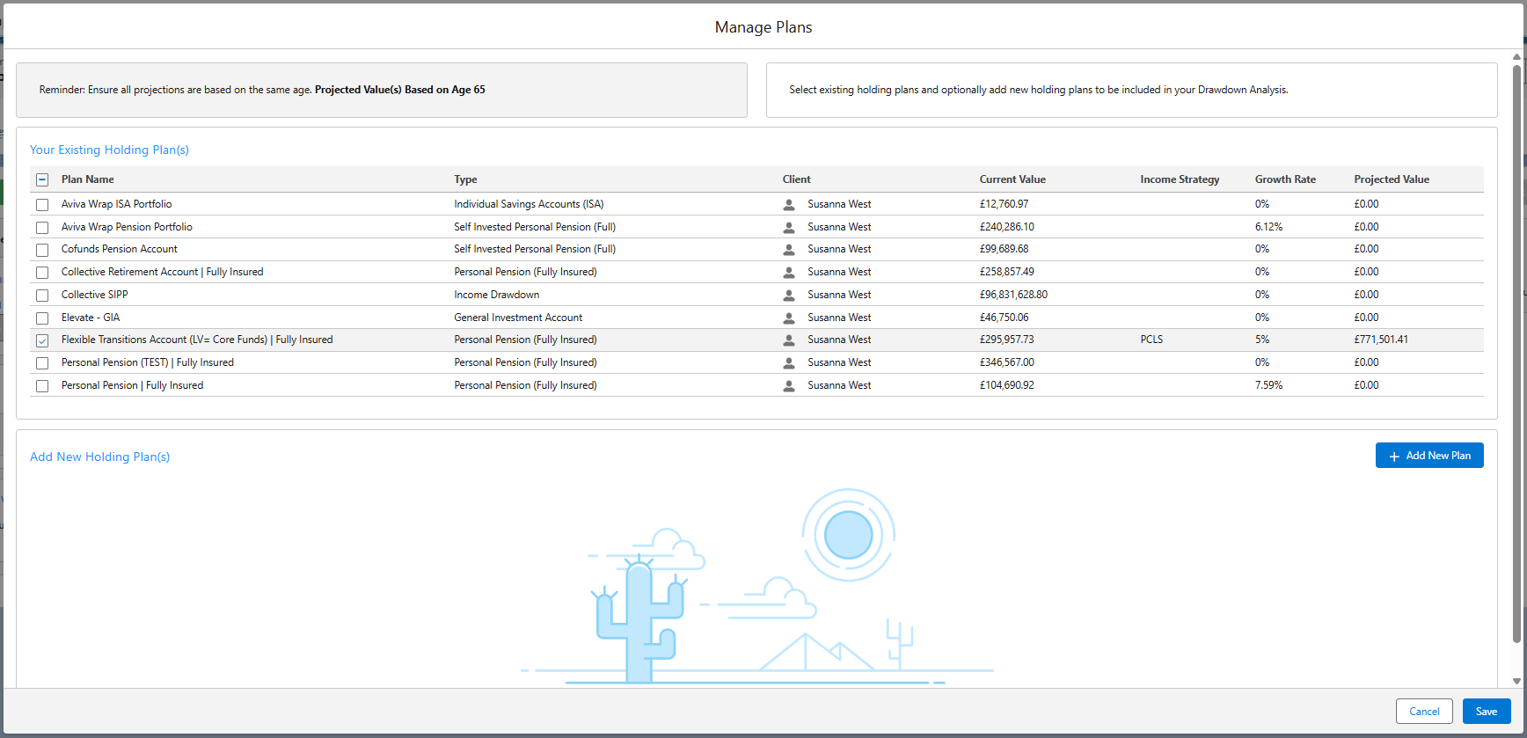Click the Your Existing Holding Plan(s) heading
The width and height of the screenshot is (1527, 738).
(x=109, y=150)
